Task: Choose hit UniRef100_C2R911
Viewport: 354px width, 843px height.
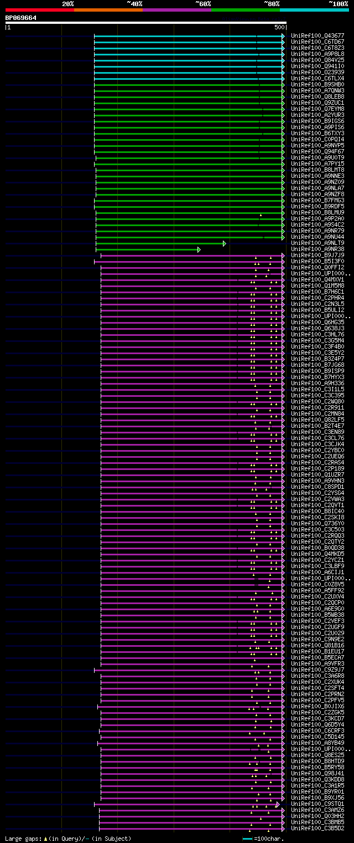Action: click(317, 407)
